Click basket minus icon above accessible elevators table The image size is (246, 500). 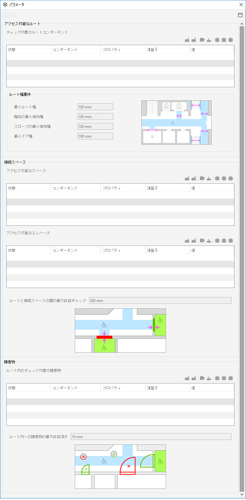tap(224, 240)
